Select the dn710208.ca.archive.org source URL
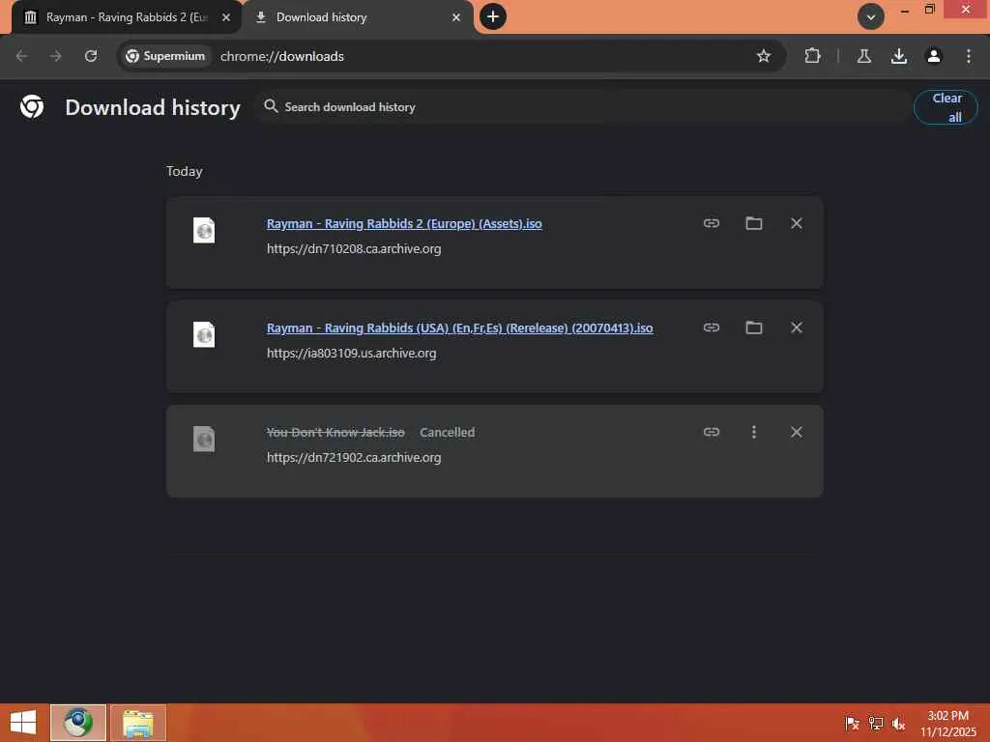The width and height of the screenshot is (990, 742). click(354, 249)
